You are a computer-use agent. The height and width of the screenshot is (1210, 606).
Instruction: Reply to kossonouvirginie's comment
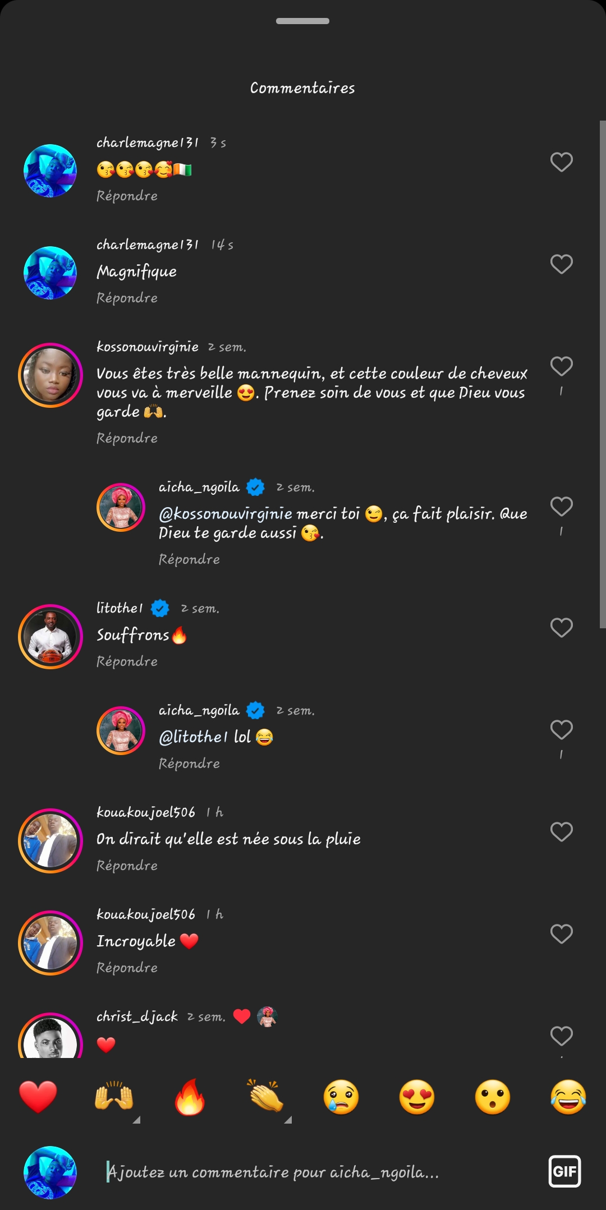coord(127,438)
